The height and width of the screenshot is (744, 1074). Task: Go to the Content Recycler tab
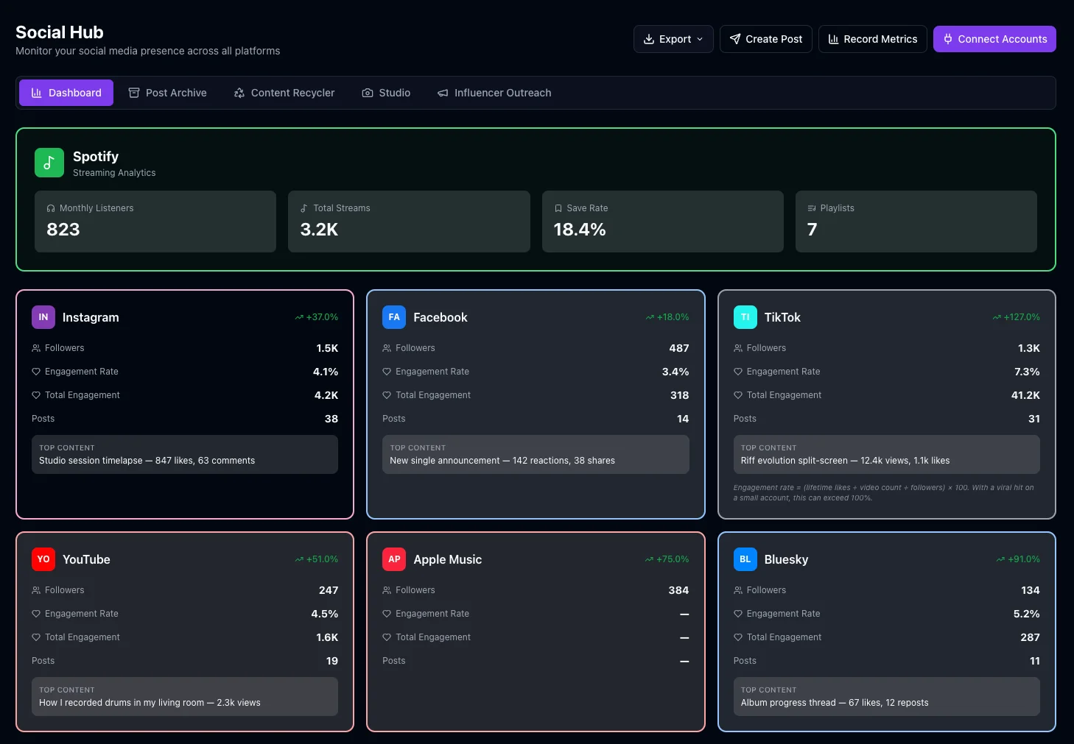point(284,93)
